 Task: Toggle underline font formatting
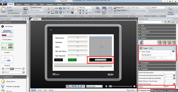86,13
